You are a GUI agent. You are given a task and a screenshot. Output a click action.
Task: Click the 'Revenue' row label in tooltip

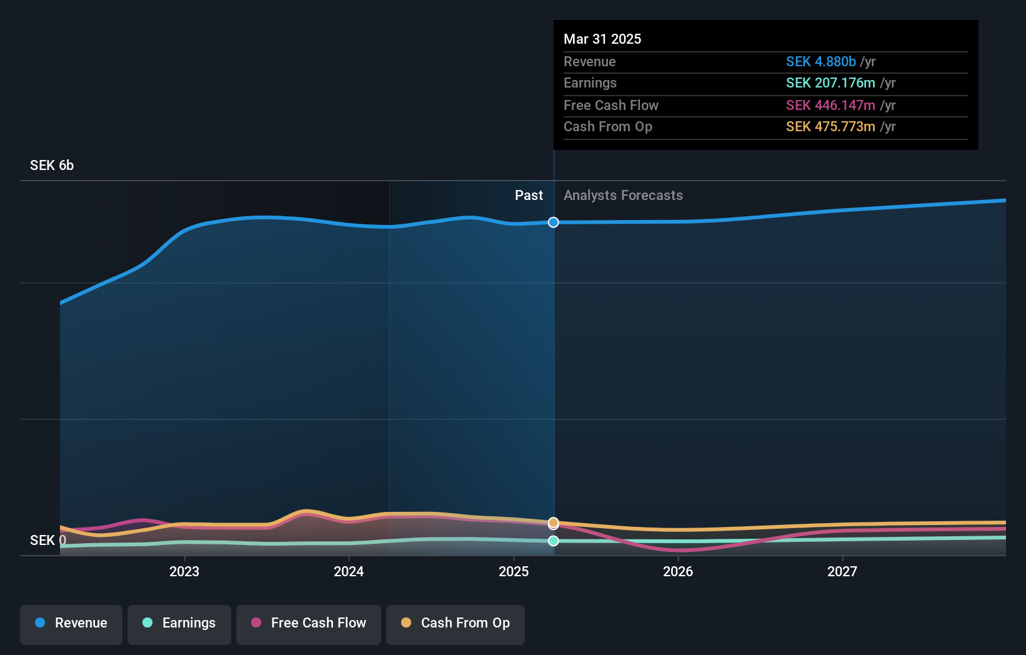tap(590, 61)
